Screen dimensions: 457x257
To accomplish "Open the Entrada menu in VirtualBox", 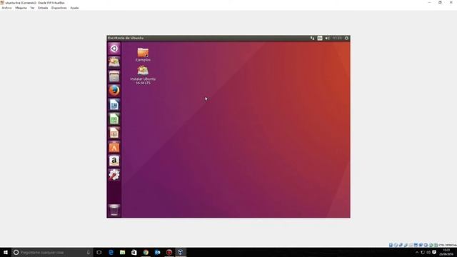I will tap(43, 8).
